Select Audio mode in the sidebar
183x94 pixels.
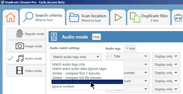coord(26,58)
